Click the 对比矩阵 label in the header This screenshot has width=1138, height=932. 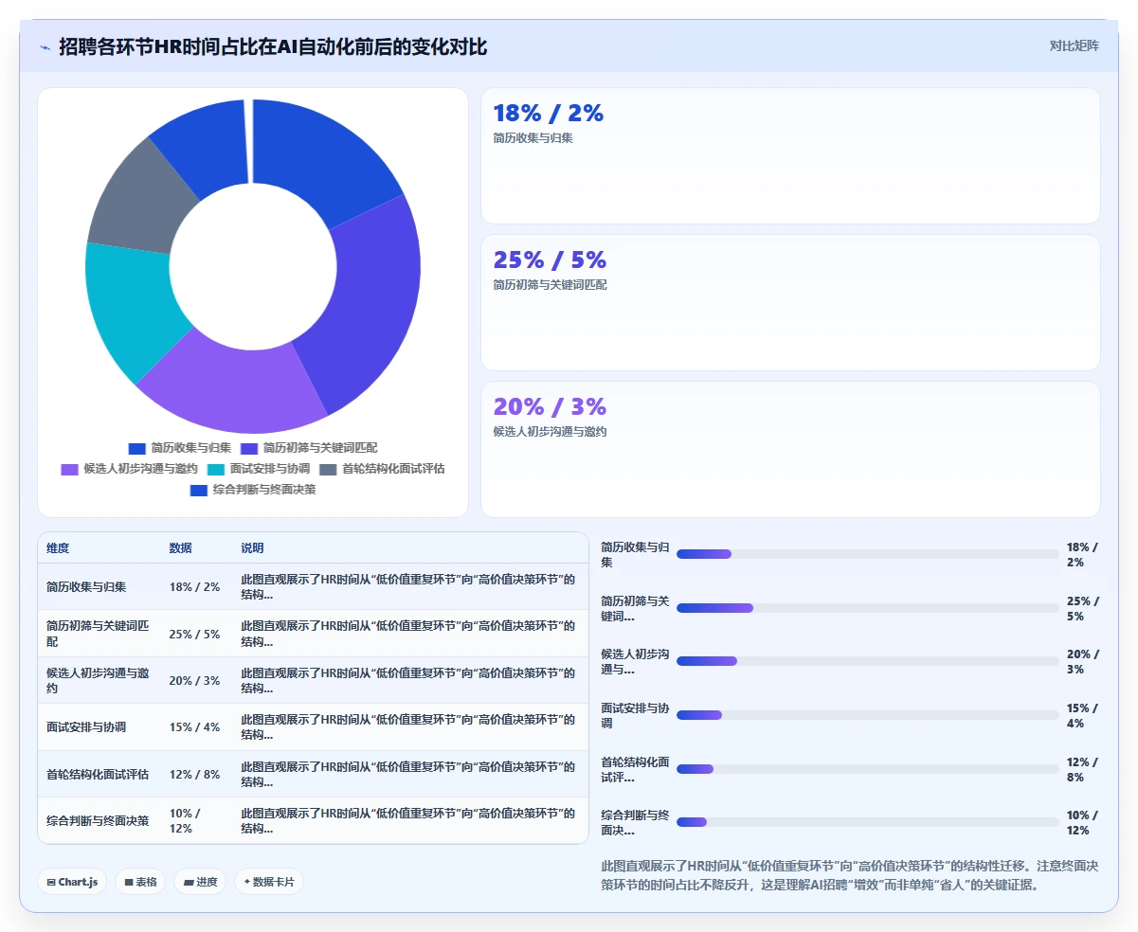click(1074, 45)
